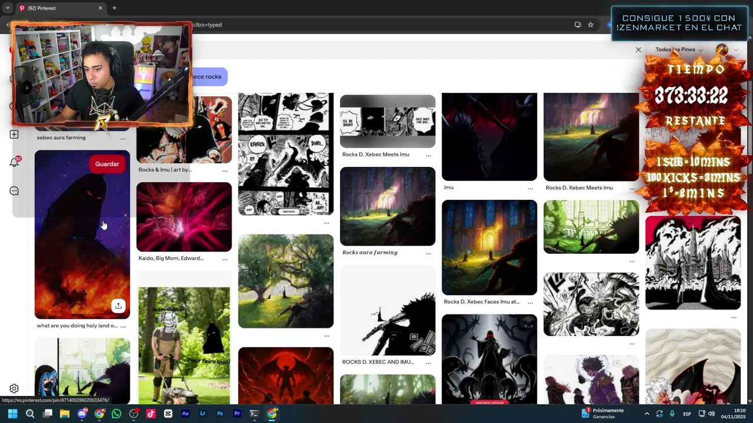The width and height of the screenshot is (753, 423).
Task: Open the black-and-white castle silhouette pin
Action: (x=693, y=263)
